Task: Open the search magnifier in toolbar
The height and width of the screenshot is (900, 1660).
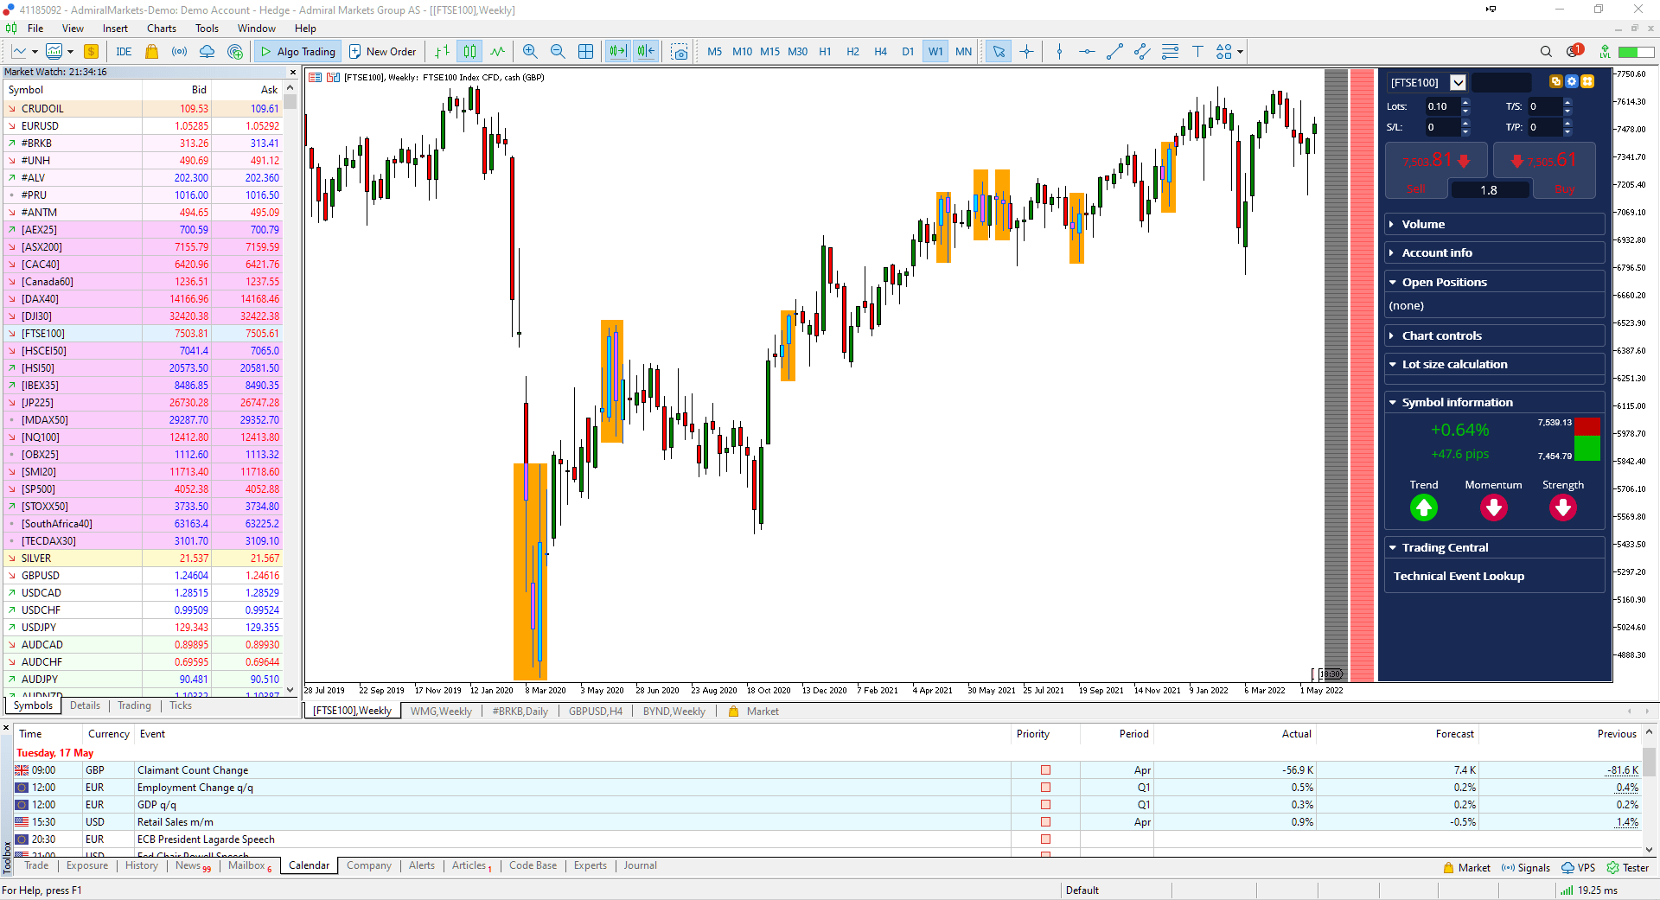Action: click(x=1546, y=52)
